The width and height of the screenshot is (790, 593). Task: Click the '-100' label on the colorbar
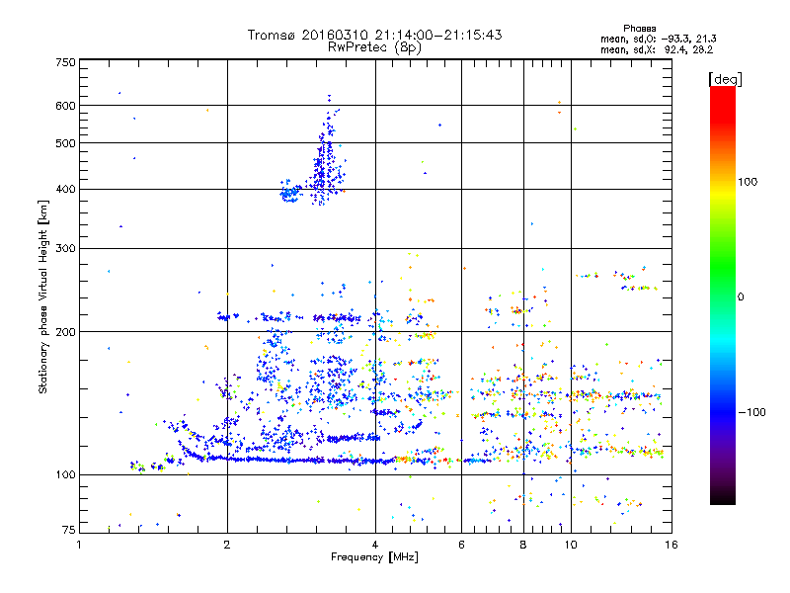(751, 412)
